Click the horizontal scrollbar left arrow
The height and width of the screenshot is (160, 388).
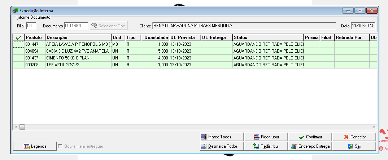16,127
